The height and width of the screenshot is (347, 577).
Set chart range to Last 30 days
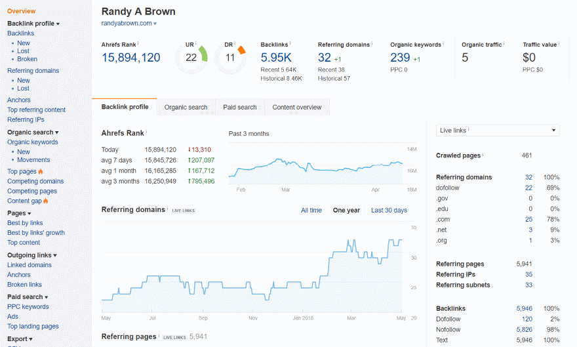389,211
